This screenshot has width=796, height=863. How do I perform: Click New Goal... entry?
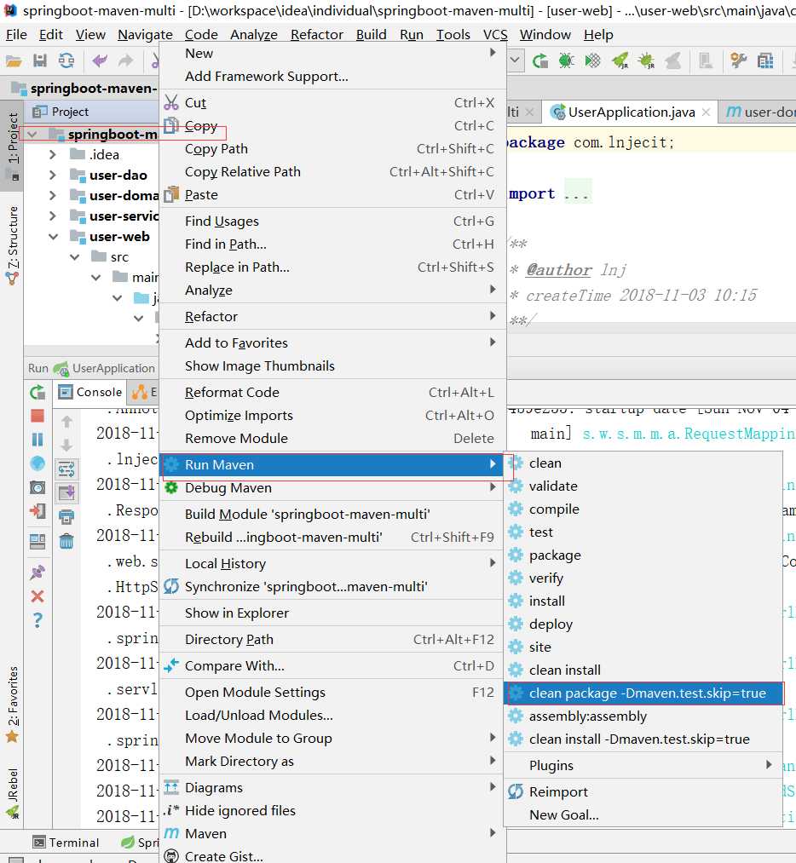click(x=643, y=815)
